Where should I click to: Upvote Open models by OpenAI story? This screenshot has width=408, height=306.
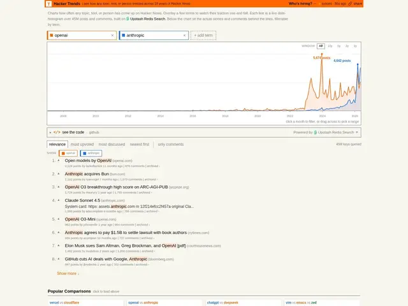pyautogui.click(x=59, y=161)
